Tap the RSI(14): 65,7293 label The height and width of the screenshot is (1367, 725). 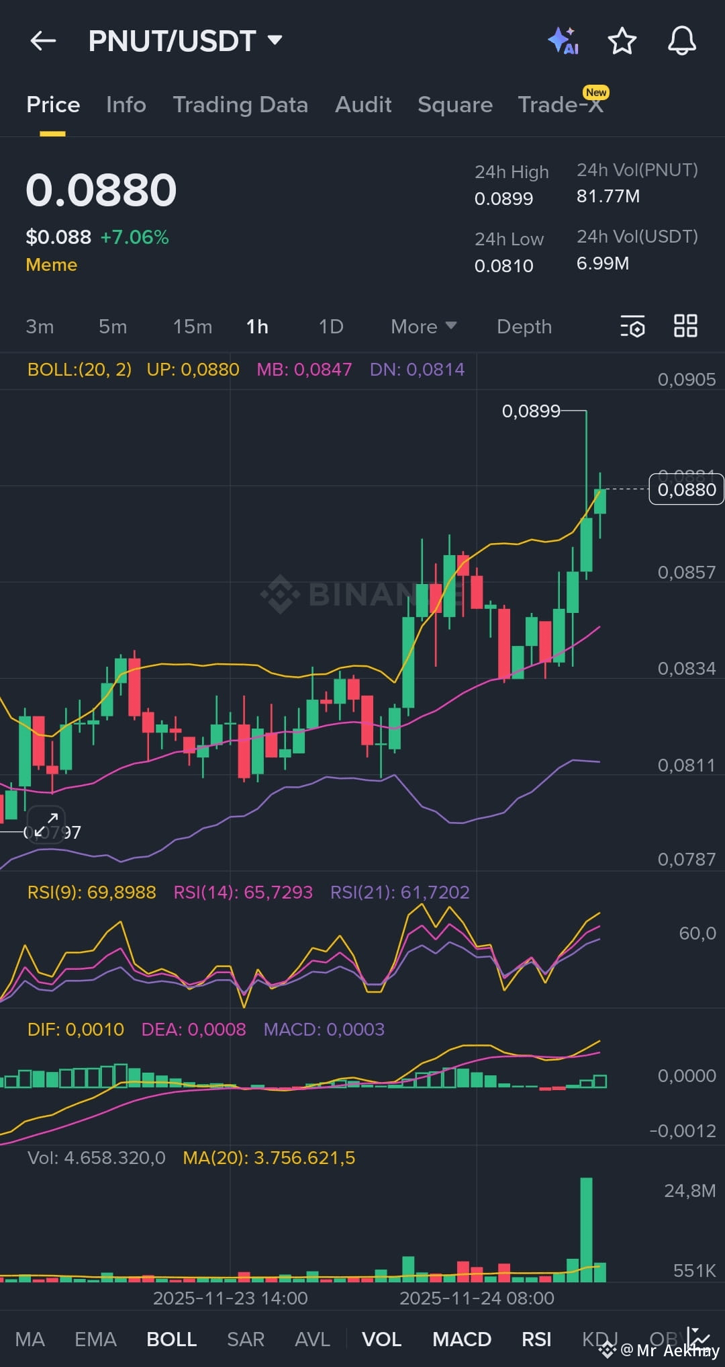click(243, 893)
